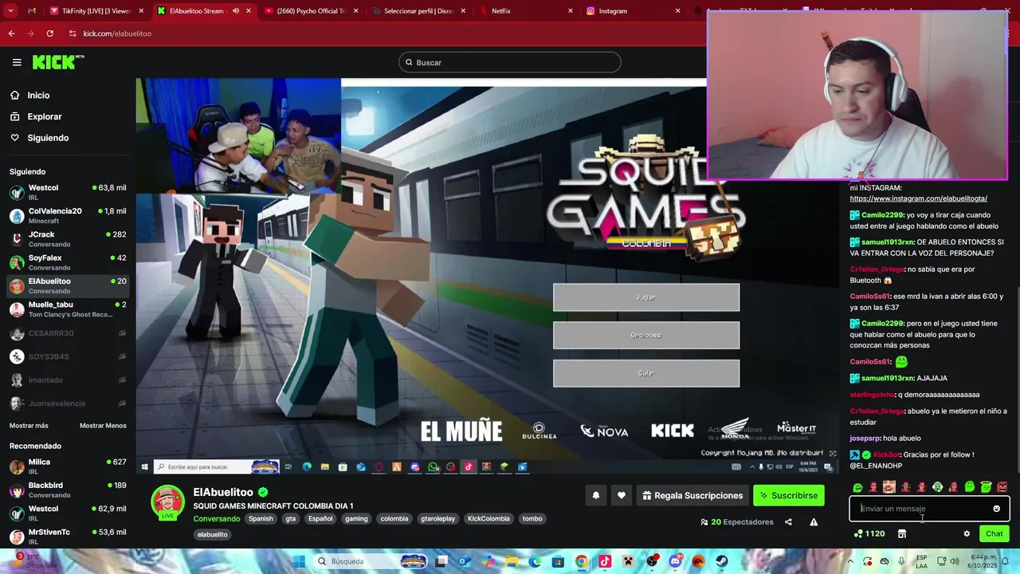Open the Windows Start button
The height and width of the screenshot is (574, 1020).
tap(299, 561)
